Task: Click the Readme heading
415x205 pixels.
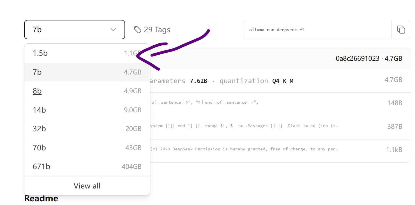Action: coord(41,199)
